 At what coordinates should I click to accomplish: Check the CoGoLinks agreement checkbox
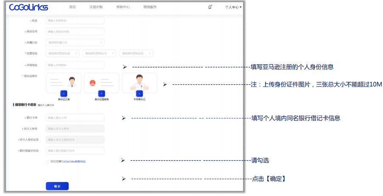point(48,162)
